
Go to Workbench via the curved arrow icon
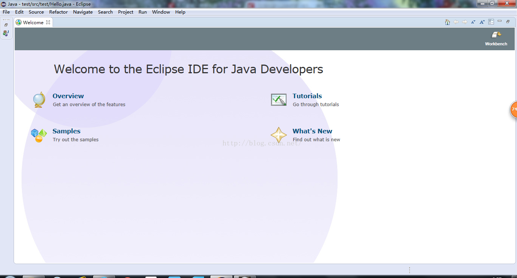click(496, 35)
